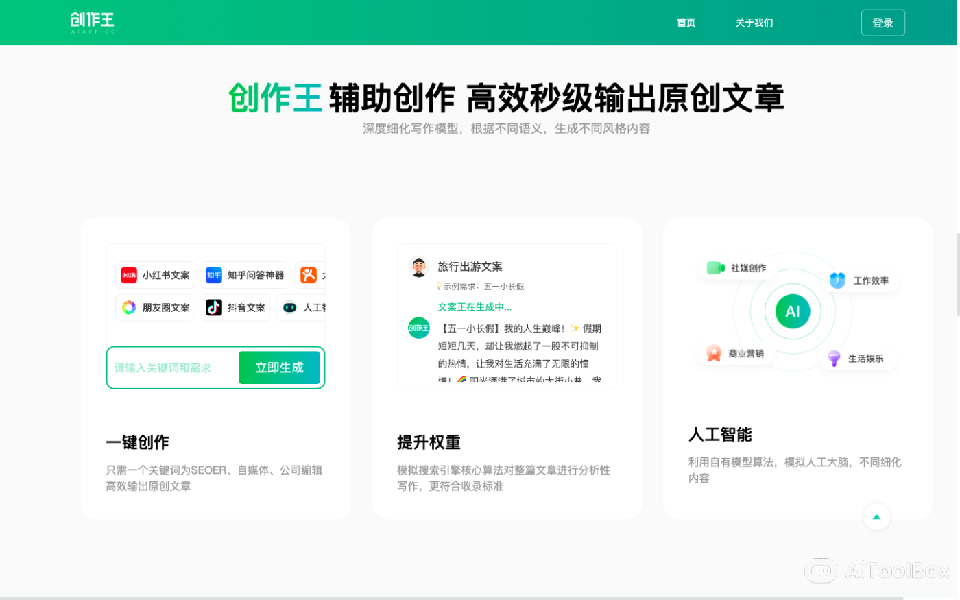Open the 关于我们 navigation item

(x=754, y=23)
